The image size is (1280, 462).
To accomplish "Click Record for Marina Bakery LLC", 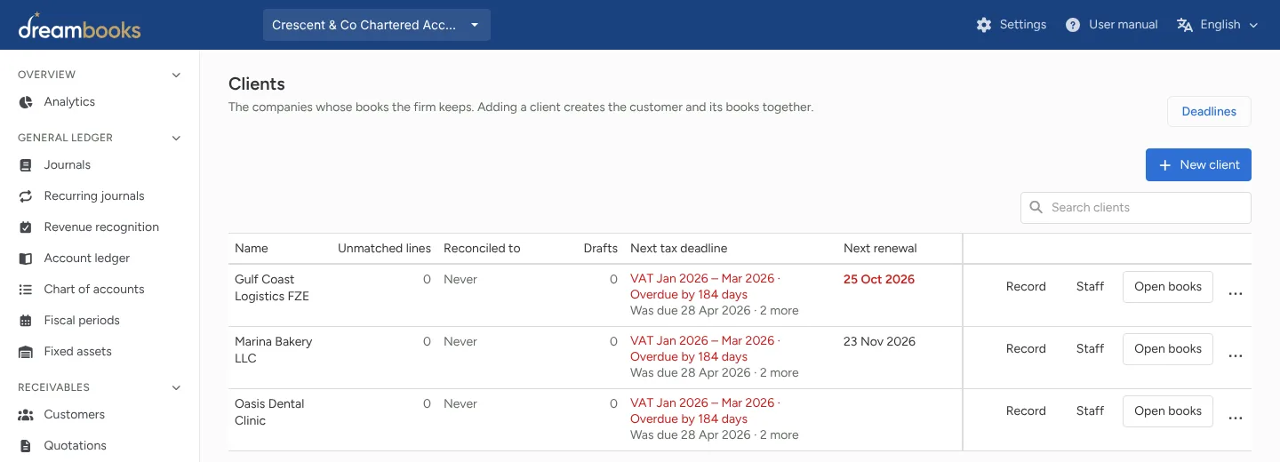I will (1026, 349).
